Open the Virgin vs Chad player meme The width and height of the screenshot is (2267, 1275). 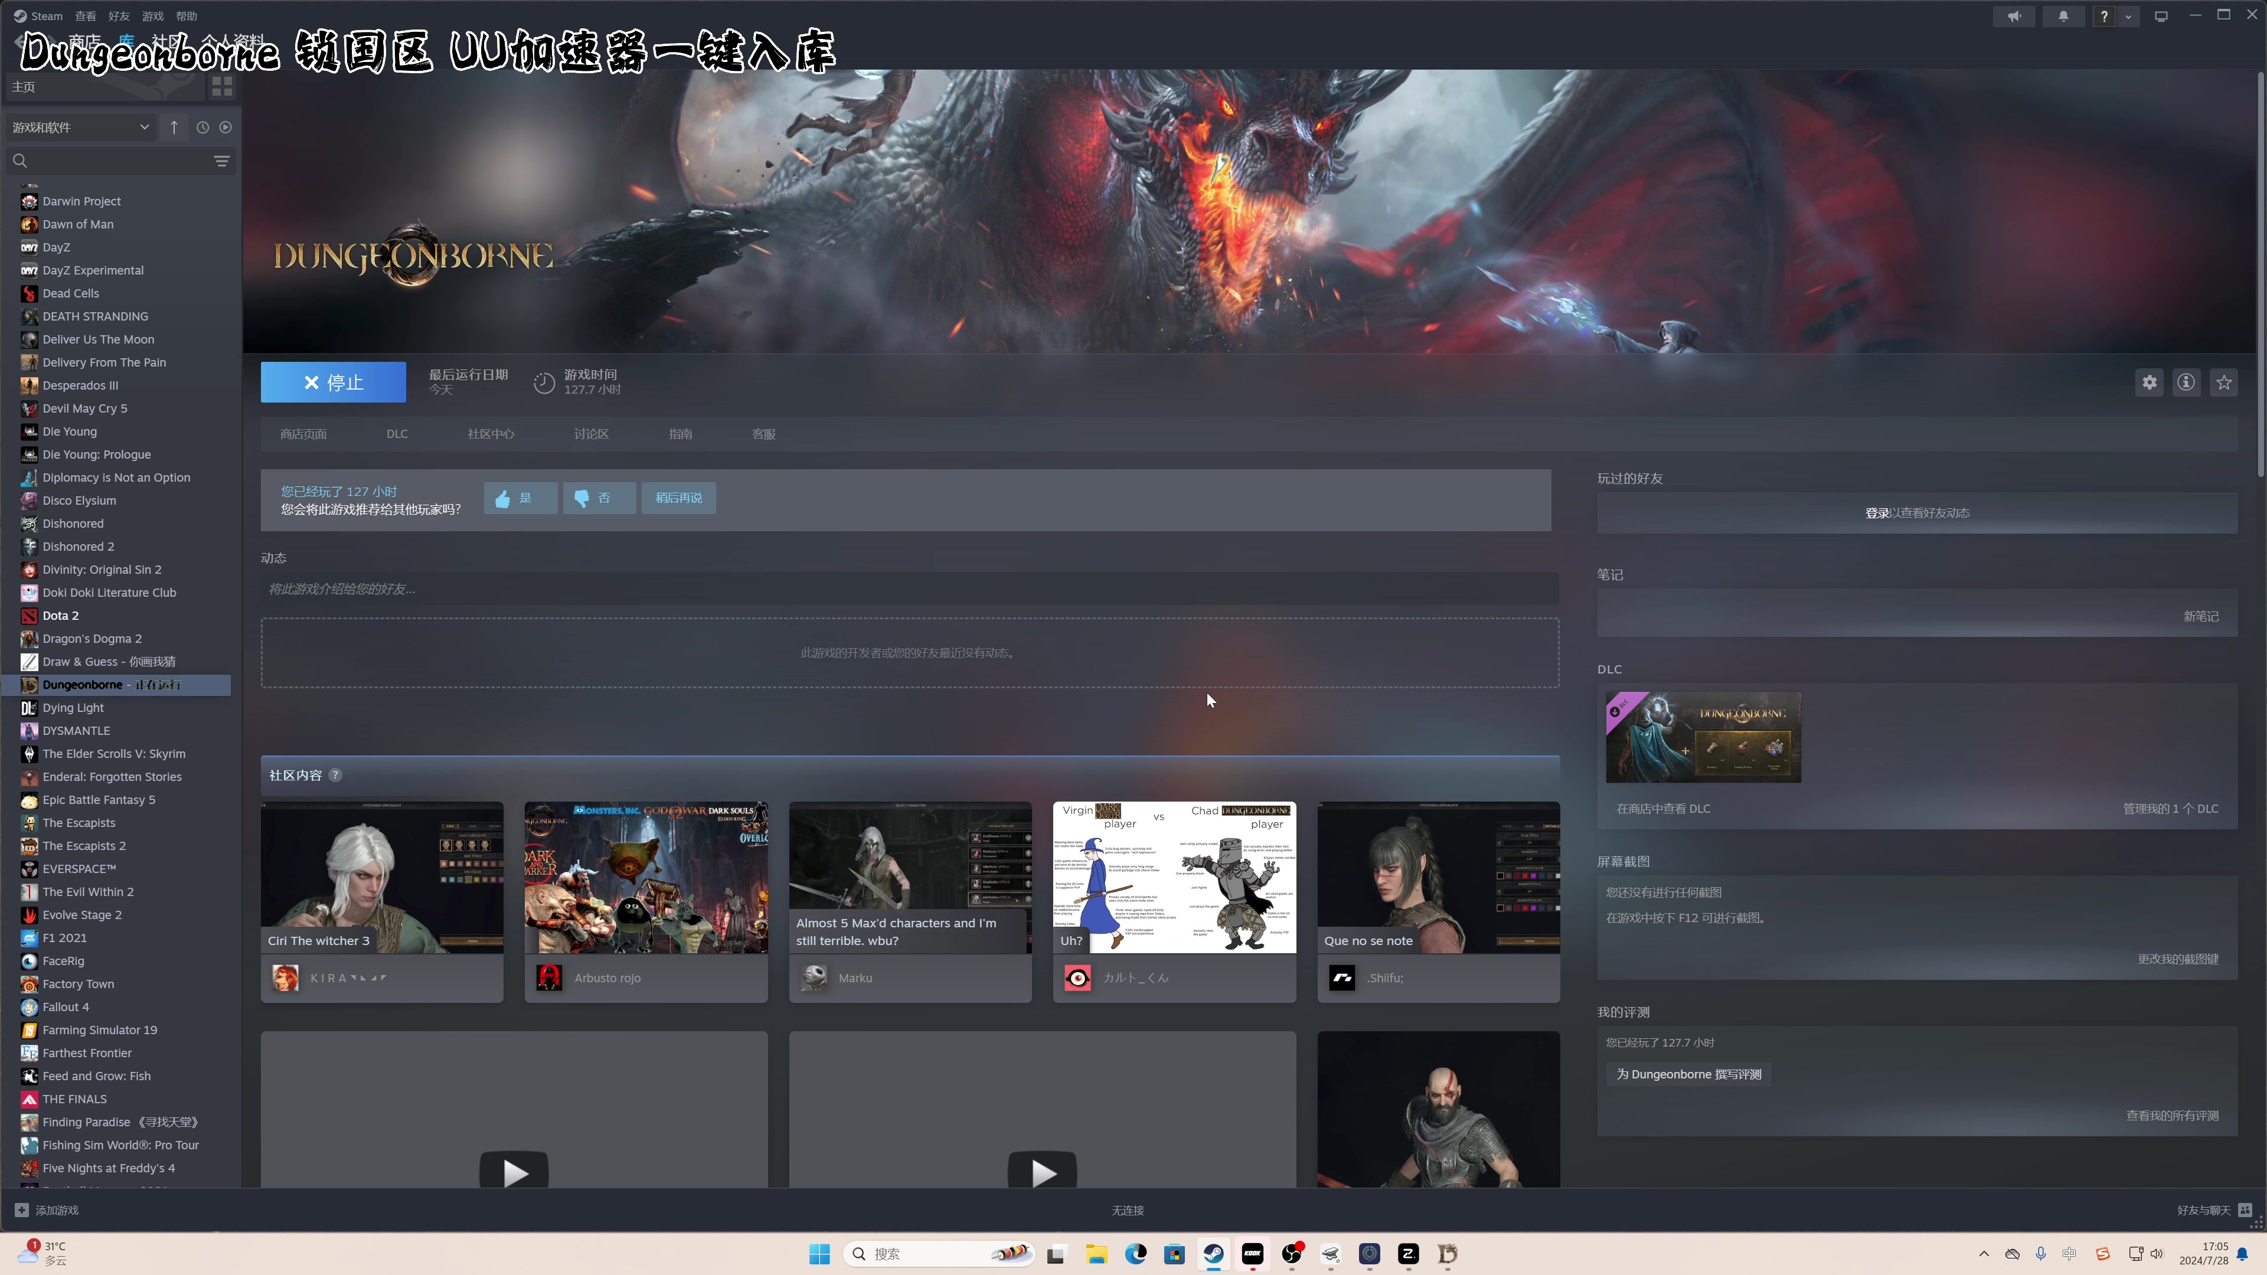click(x=1174, y=877)
